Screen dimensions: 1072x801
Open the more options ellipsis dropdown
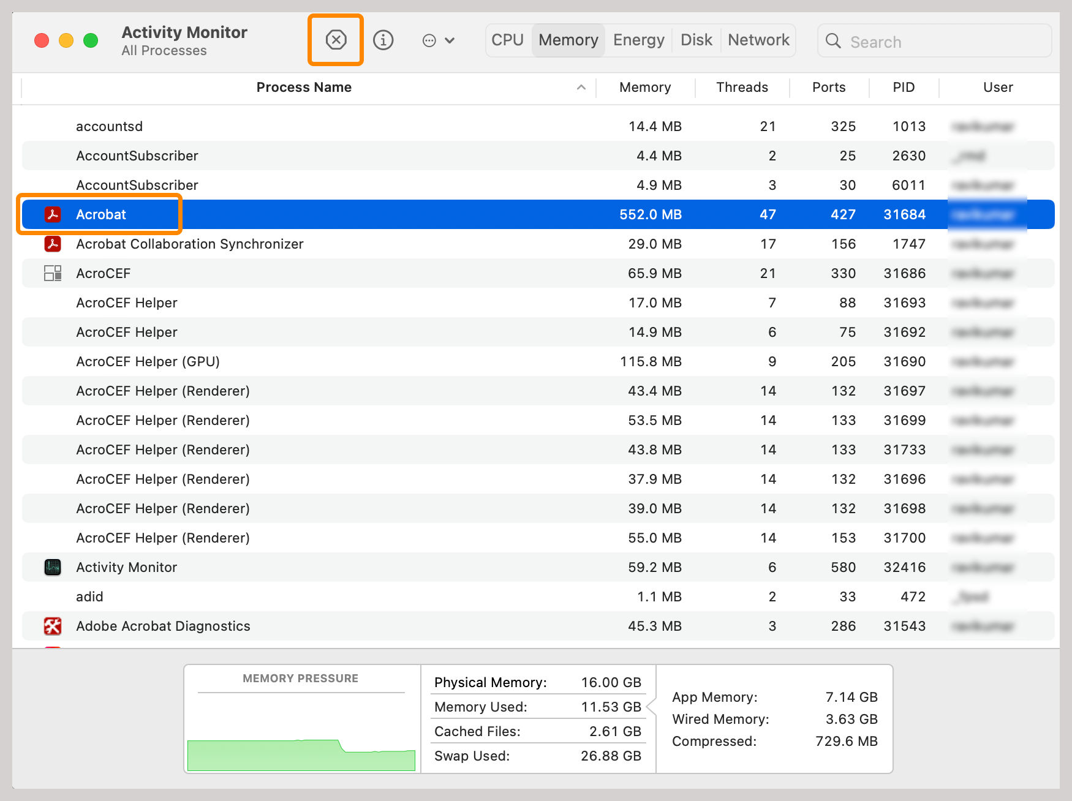[431, 40]
